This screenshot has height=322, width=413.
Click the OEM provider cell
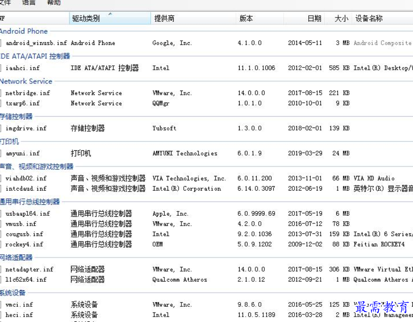(158, 245)
